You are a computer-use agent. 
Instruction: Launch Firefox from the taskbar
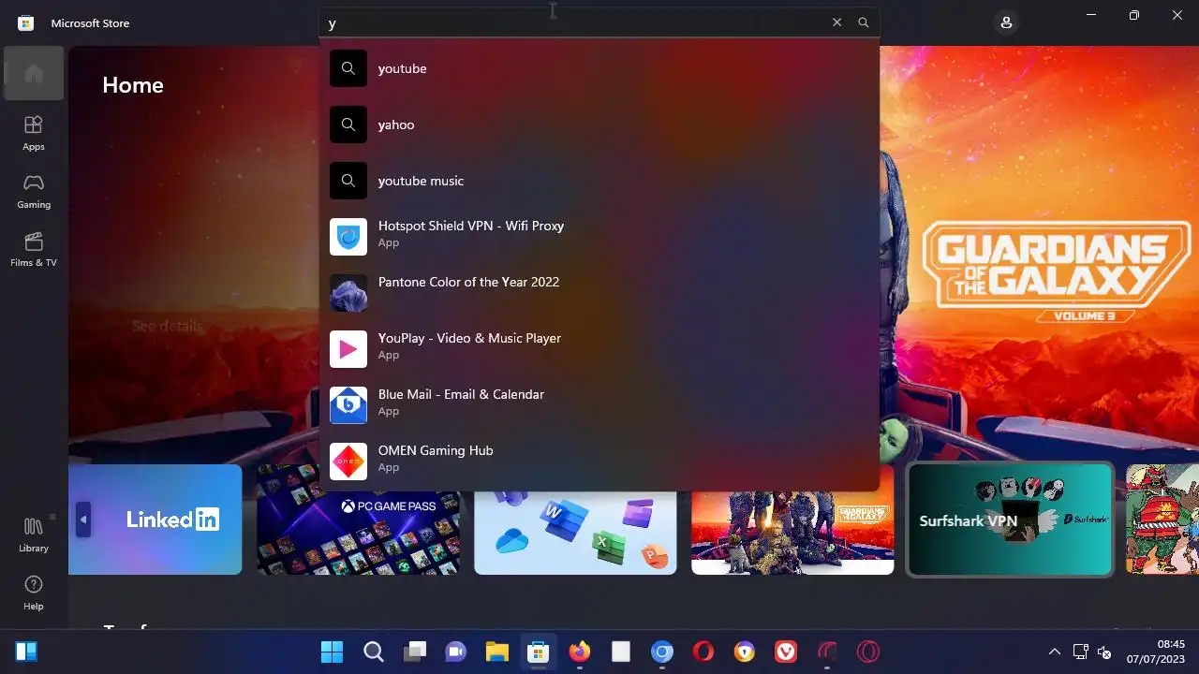pos(580,652)
